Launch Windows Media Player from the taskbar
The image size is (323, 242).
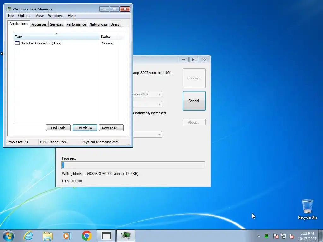point(67,236)
